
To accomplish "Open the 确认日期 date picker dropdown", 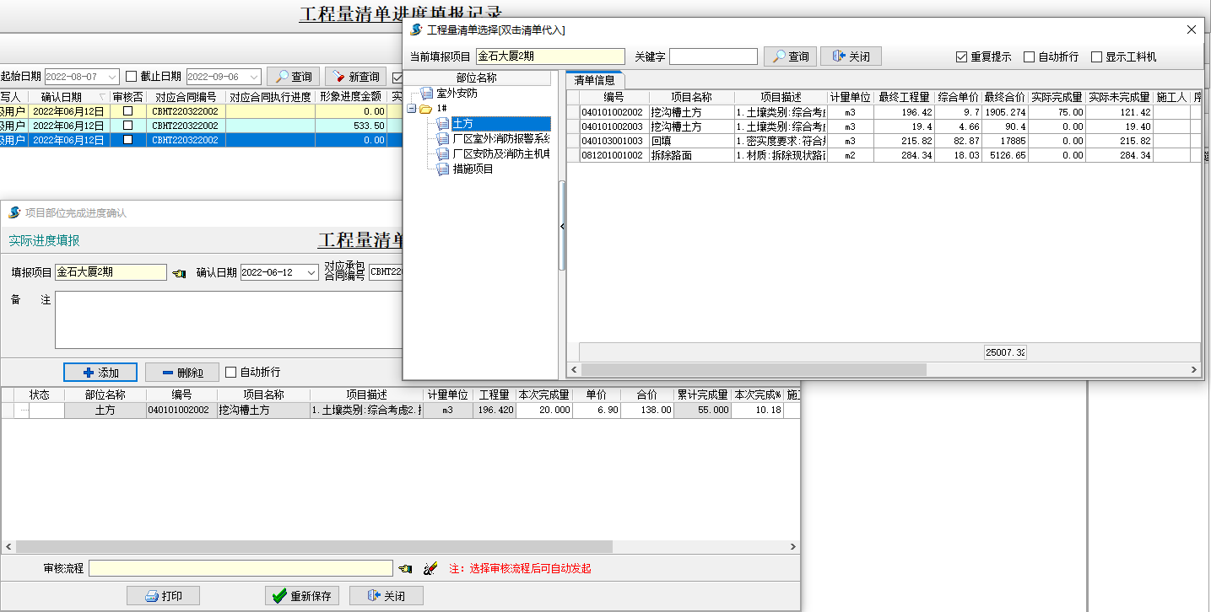I will tap(310, 273).
